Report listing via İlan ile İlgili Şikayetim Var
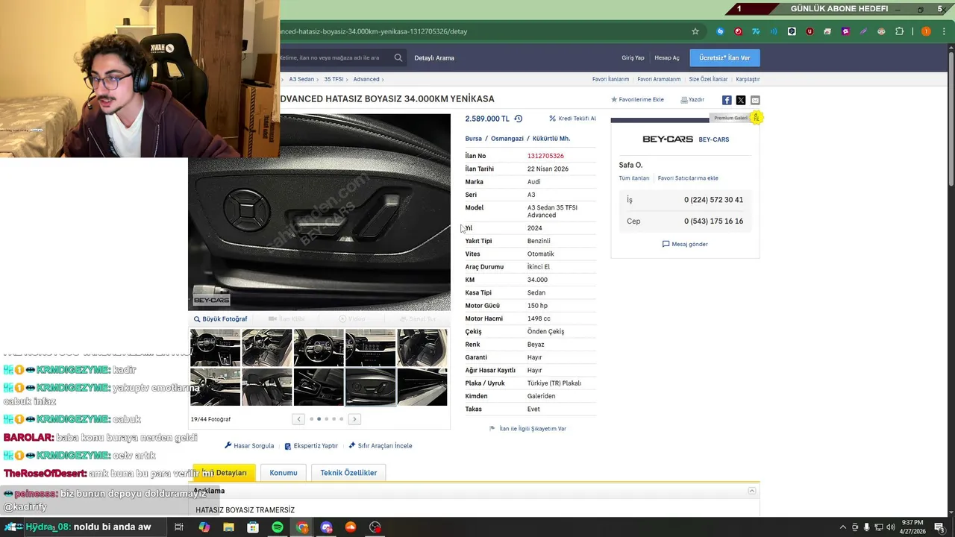This screenshot has width=955, height=537. [x=527, y=429]
